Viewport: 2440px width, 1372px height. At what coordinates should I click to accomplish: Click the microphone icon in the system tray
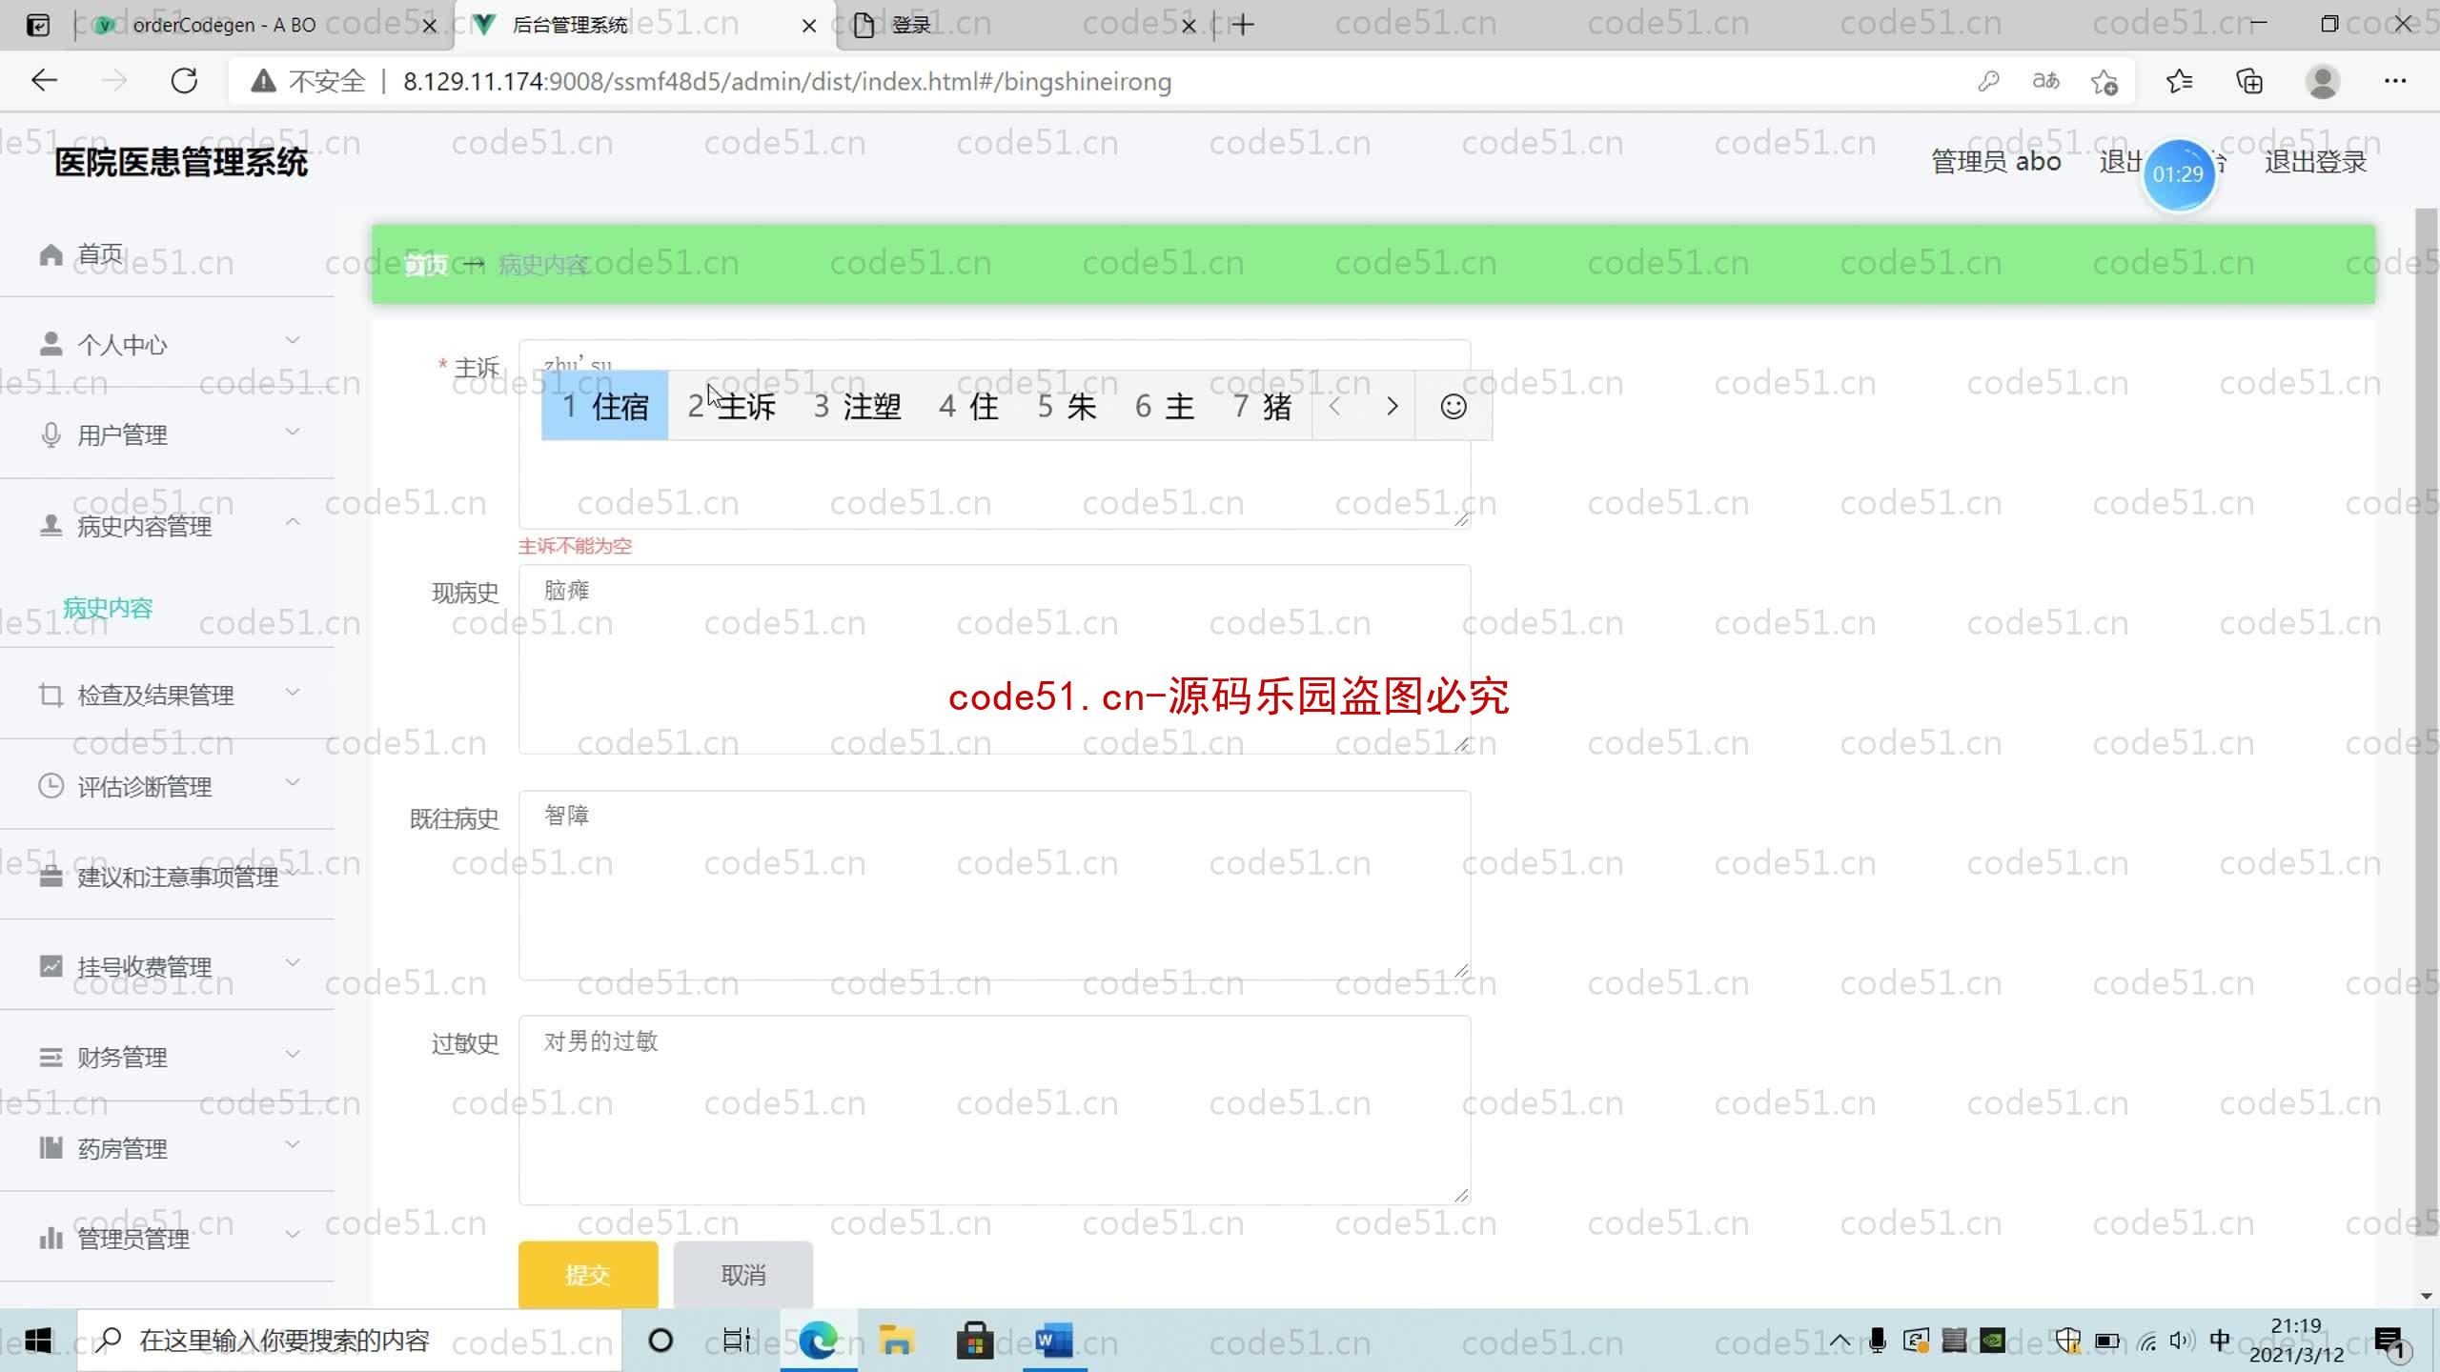(1877, 1341)
